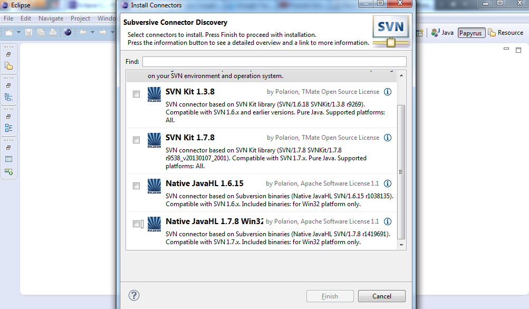Image resolution: width=529 pixels, height=309 pixels.
Task: Restore the stack above the table view icon
Action: click(x=9, y=148)
